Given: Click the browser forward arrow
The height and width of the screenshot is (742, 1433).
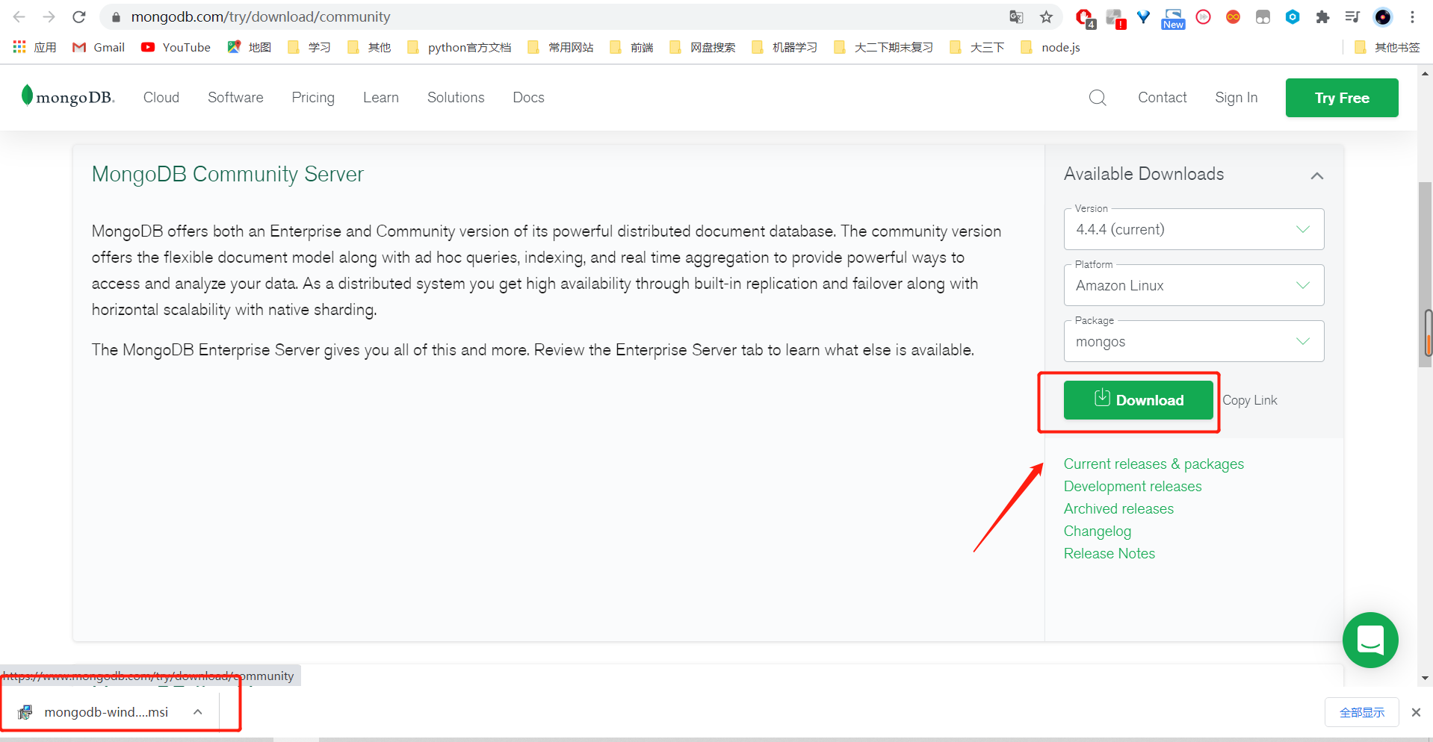Looking at the screenshot, I should [49, 16].
